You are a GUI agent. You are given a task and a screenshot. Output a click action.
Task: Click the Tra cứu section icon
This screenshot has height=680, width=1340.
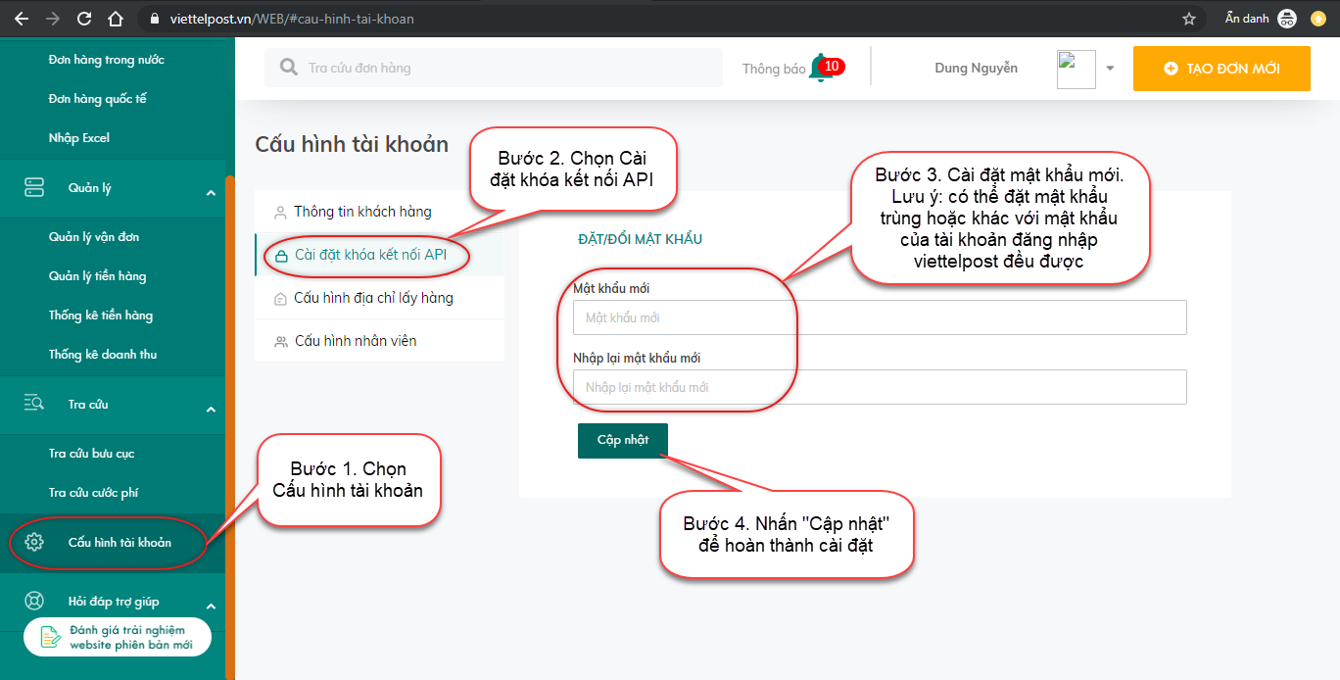34,404
